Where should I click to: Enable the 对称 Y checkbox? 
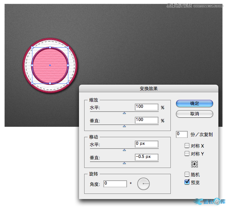coord(187,154)
